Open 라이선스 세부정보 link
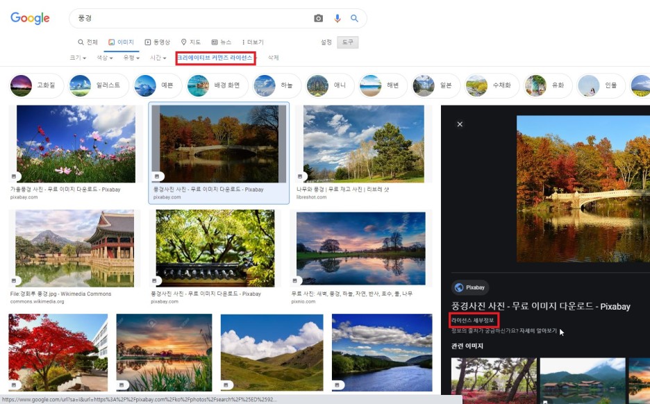Viewport: 650px width, 404px height. pos(473,320)
